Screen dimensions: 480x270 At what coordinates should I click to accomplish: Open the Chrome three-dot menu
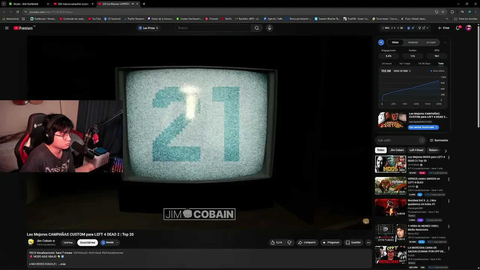(475, 12)
